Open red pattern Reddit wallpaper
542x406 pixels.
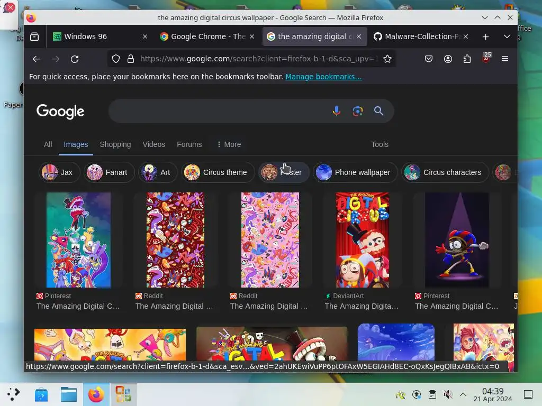click(175, 240)
